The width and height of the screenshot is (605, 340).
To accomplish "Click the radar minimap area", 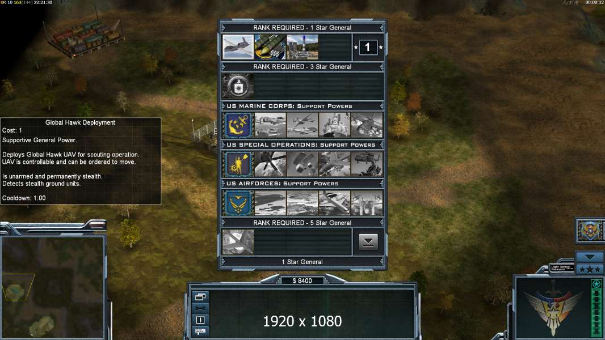I will (53, 288).
